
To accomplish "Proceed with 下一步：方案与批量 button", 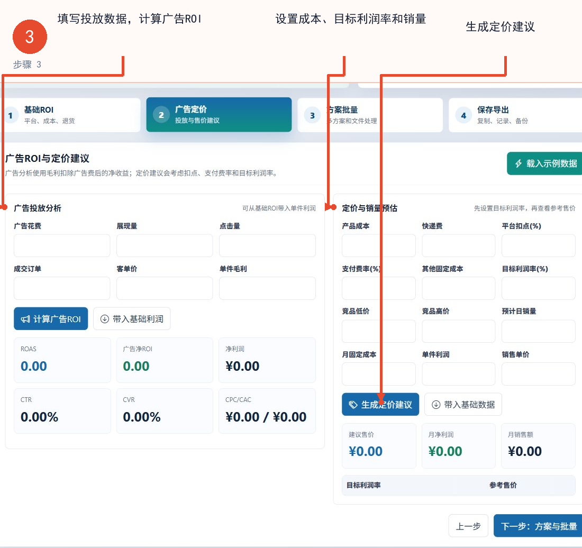I will tap(538, 526).
